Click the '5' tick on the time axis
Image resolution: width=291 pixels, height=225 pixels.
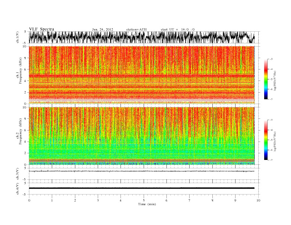pyautogui.click(x=144, y=200)
